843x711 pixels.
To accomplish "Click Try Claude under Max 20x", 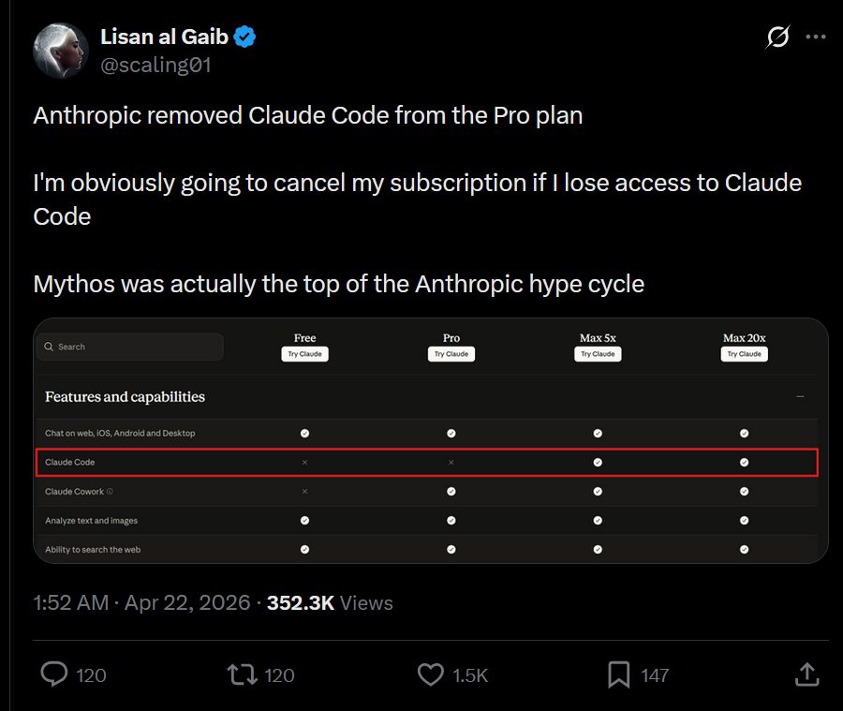I will [x=744, y=354].
